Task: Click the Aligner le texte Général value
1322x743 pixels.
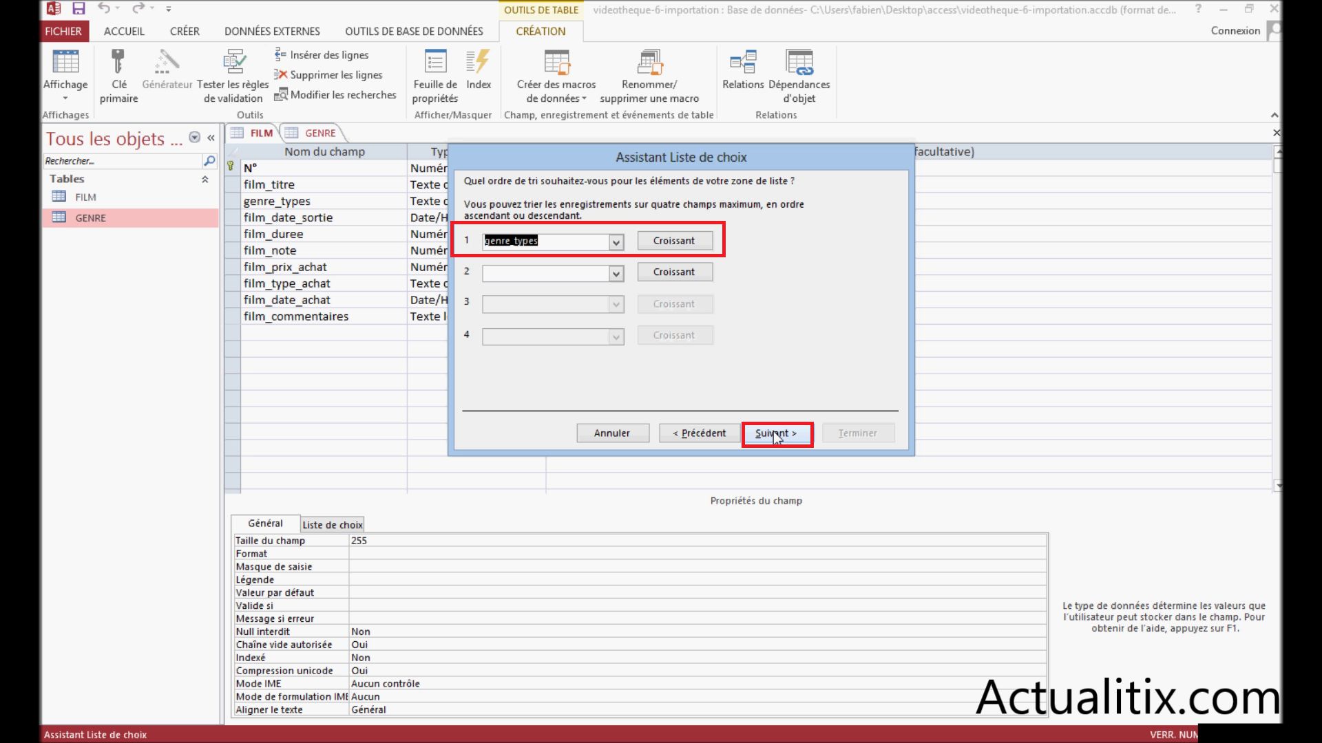Action: [x=697, y=710]
